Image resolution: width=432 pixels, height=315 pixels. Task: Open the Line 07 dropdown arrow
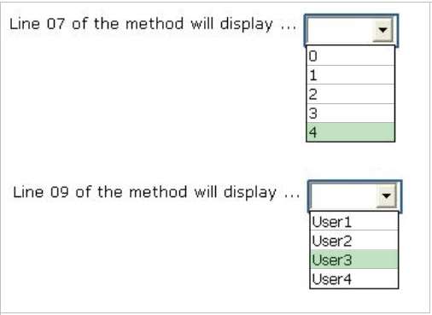point(382,30)
